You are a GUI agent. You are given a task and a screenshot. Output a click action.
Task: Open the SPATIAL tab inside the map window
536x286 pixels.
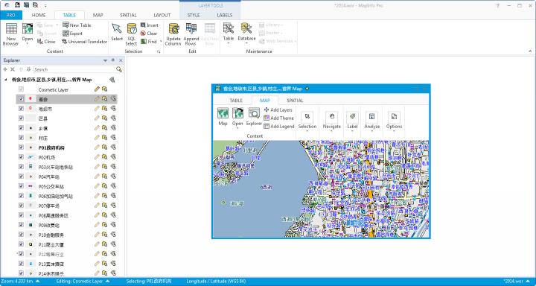[x=295, y=101]
